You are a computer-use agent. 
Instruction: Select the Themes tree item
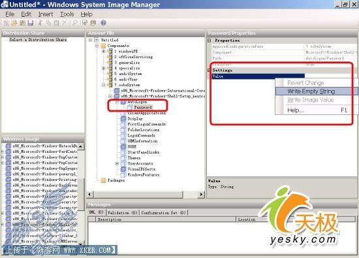(x=134, y=158)
